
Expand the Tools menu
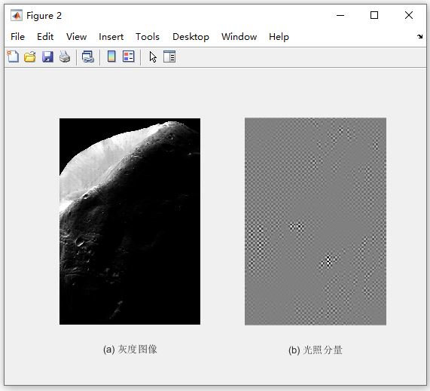(148, 37)
